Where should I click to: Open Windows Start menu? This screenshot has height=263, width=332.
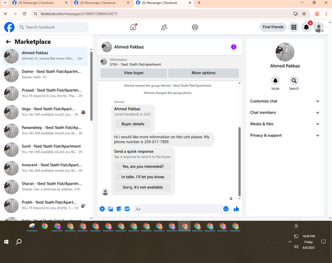[6, 242]
